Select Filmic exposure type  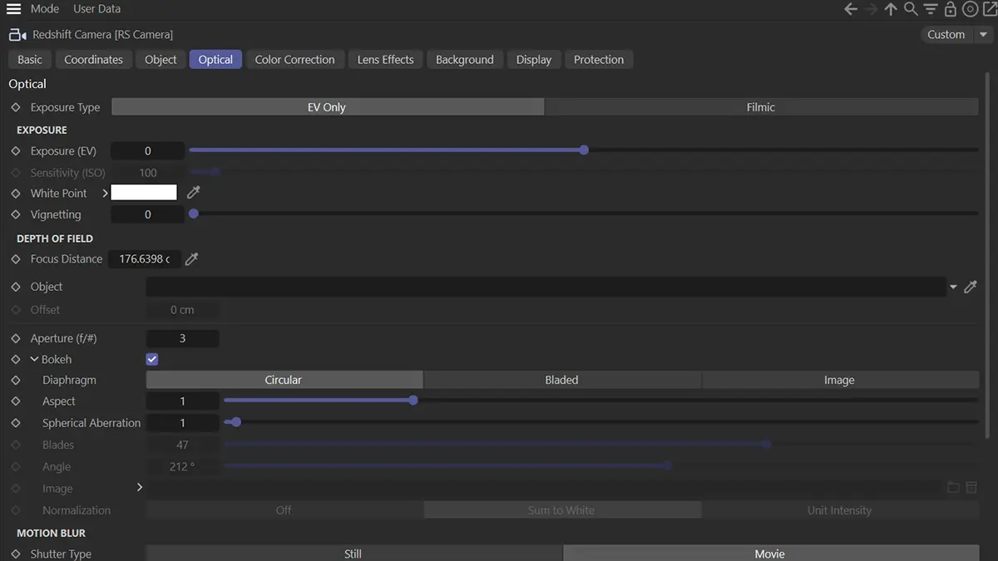(x=761, y=107)
